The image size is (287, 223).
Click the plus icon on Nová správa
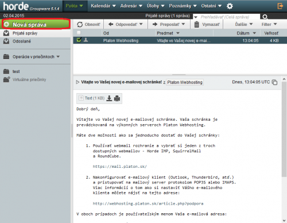[6, 24]
